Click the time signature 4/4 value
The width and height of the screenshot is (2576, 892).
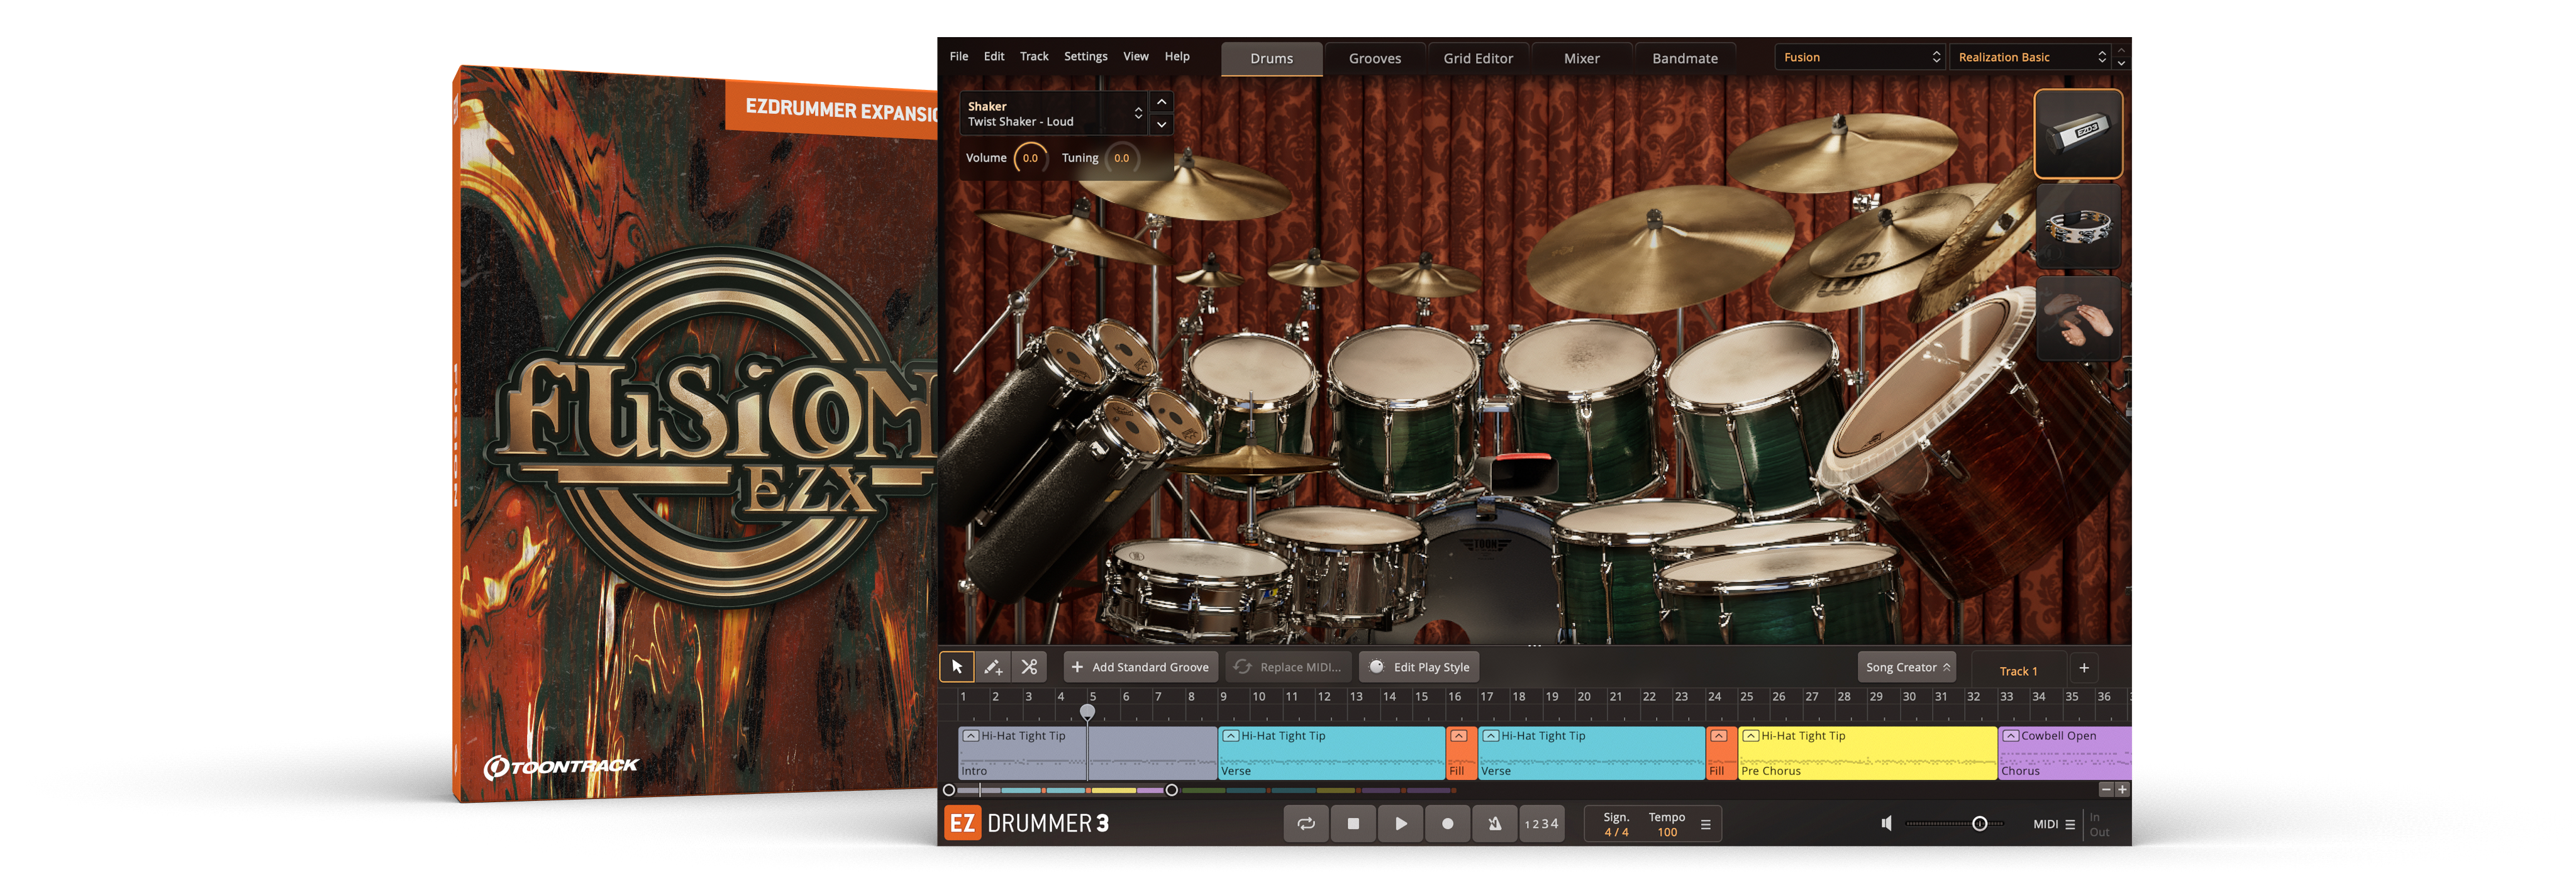pos(1616,832)
